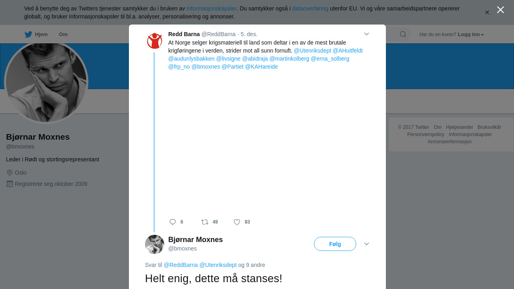Screen dimensions: 514x289
Task: Click the retweet icon with 49 retweets
Action: click(x=205, y=222)
